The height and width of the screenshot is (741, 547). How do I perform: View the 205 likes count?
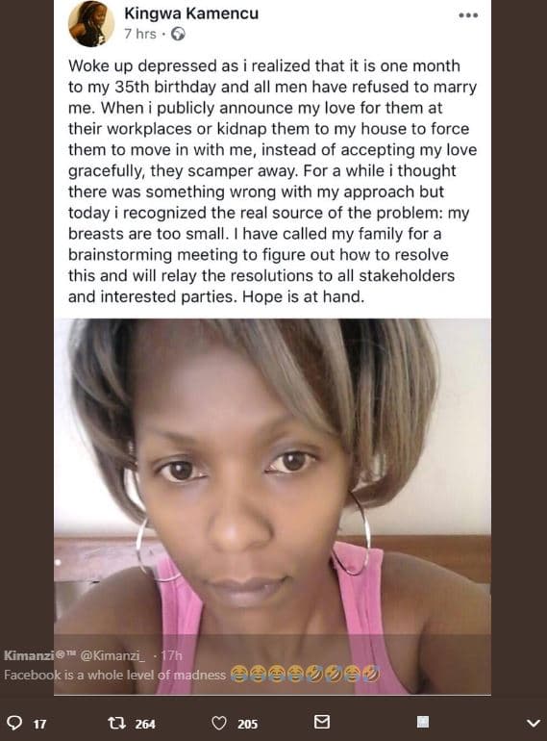tap(248, 724)
